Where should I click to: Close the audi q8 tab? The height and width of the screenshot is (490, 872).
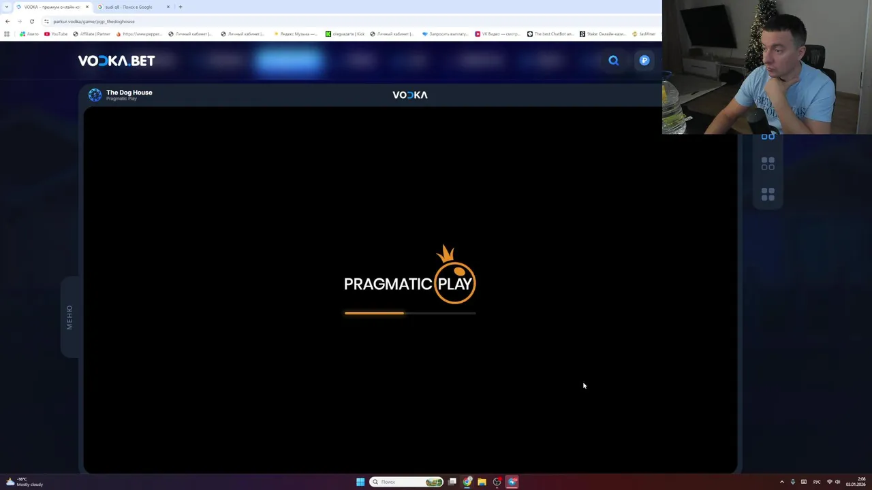point(168,7)
